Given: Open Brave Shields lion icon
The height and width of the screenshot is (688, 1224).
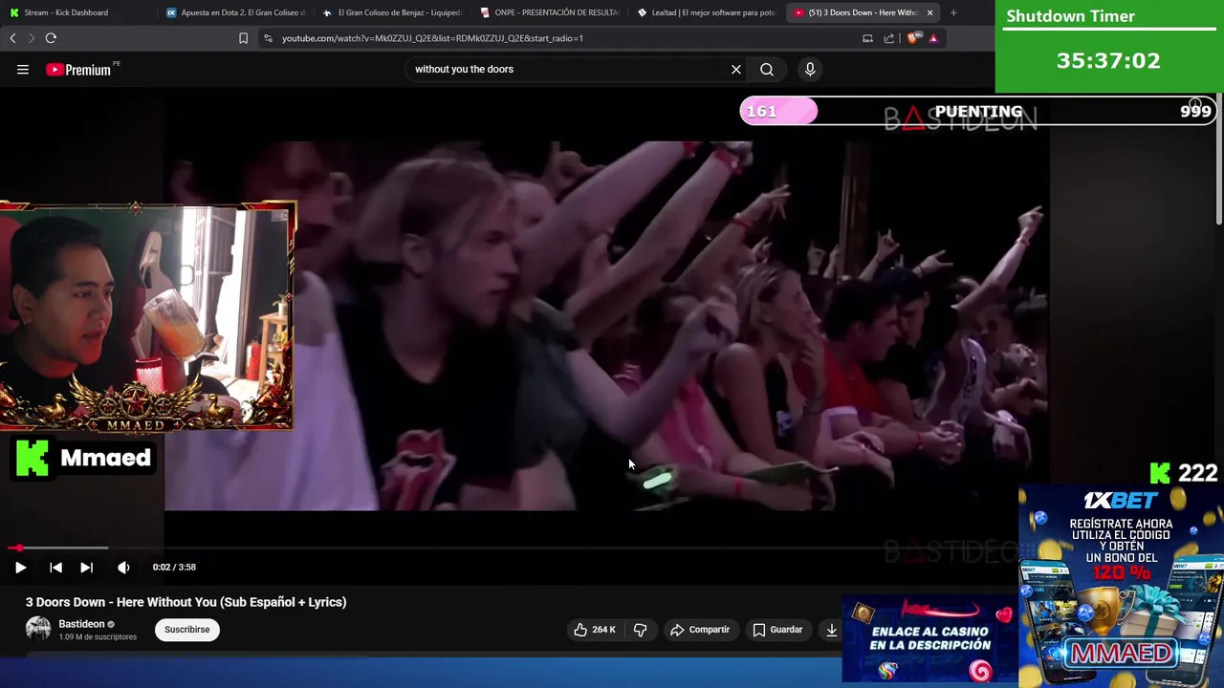Looking at the screenshot, I should (x=913, y=38).
